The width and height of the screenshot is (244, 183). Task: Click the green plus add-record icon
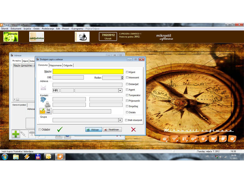[16, 134]
